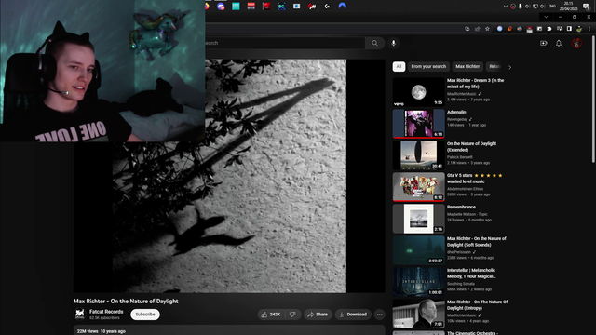Viewport: 596px width, 335px height.
Task: Open YouTube notifications bell
Action: coord(559,43)
